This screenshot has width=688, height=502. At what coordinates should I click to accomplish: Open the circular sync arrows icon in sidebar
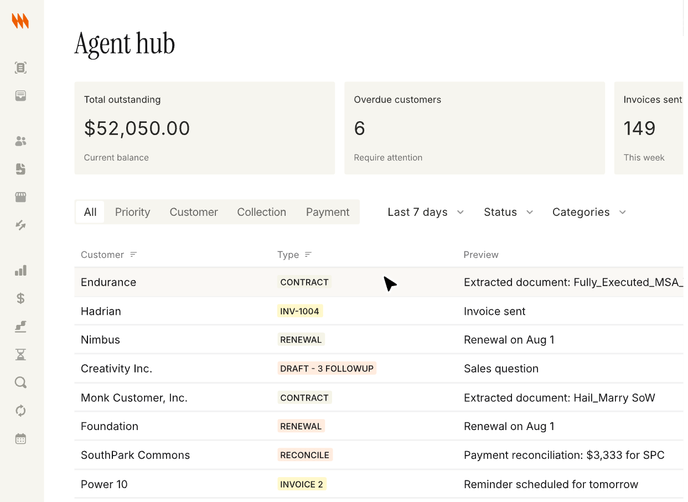click(20, 411)
